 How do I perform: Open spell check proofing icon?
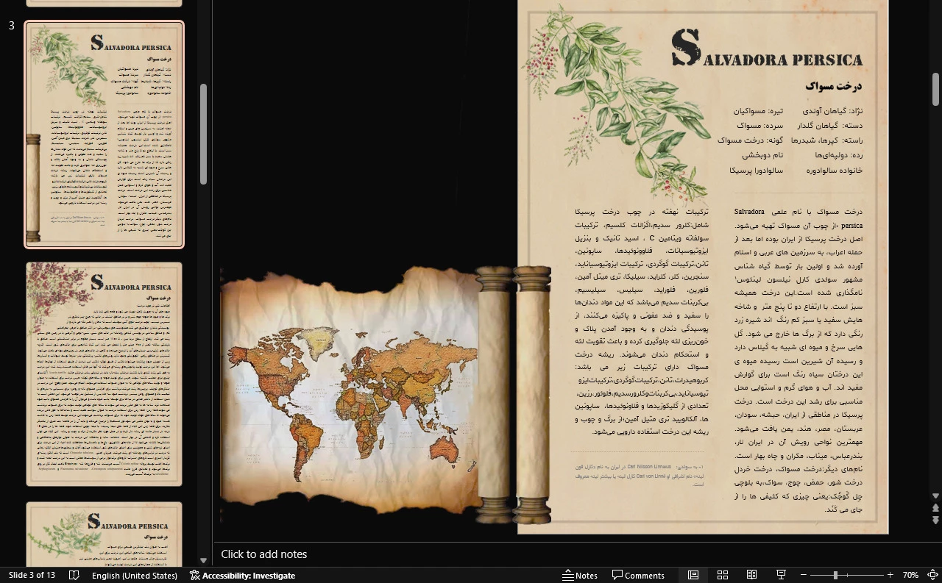[x=74, y=575]
